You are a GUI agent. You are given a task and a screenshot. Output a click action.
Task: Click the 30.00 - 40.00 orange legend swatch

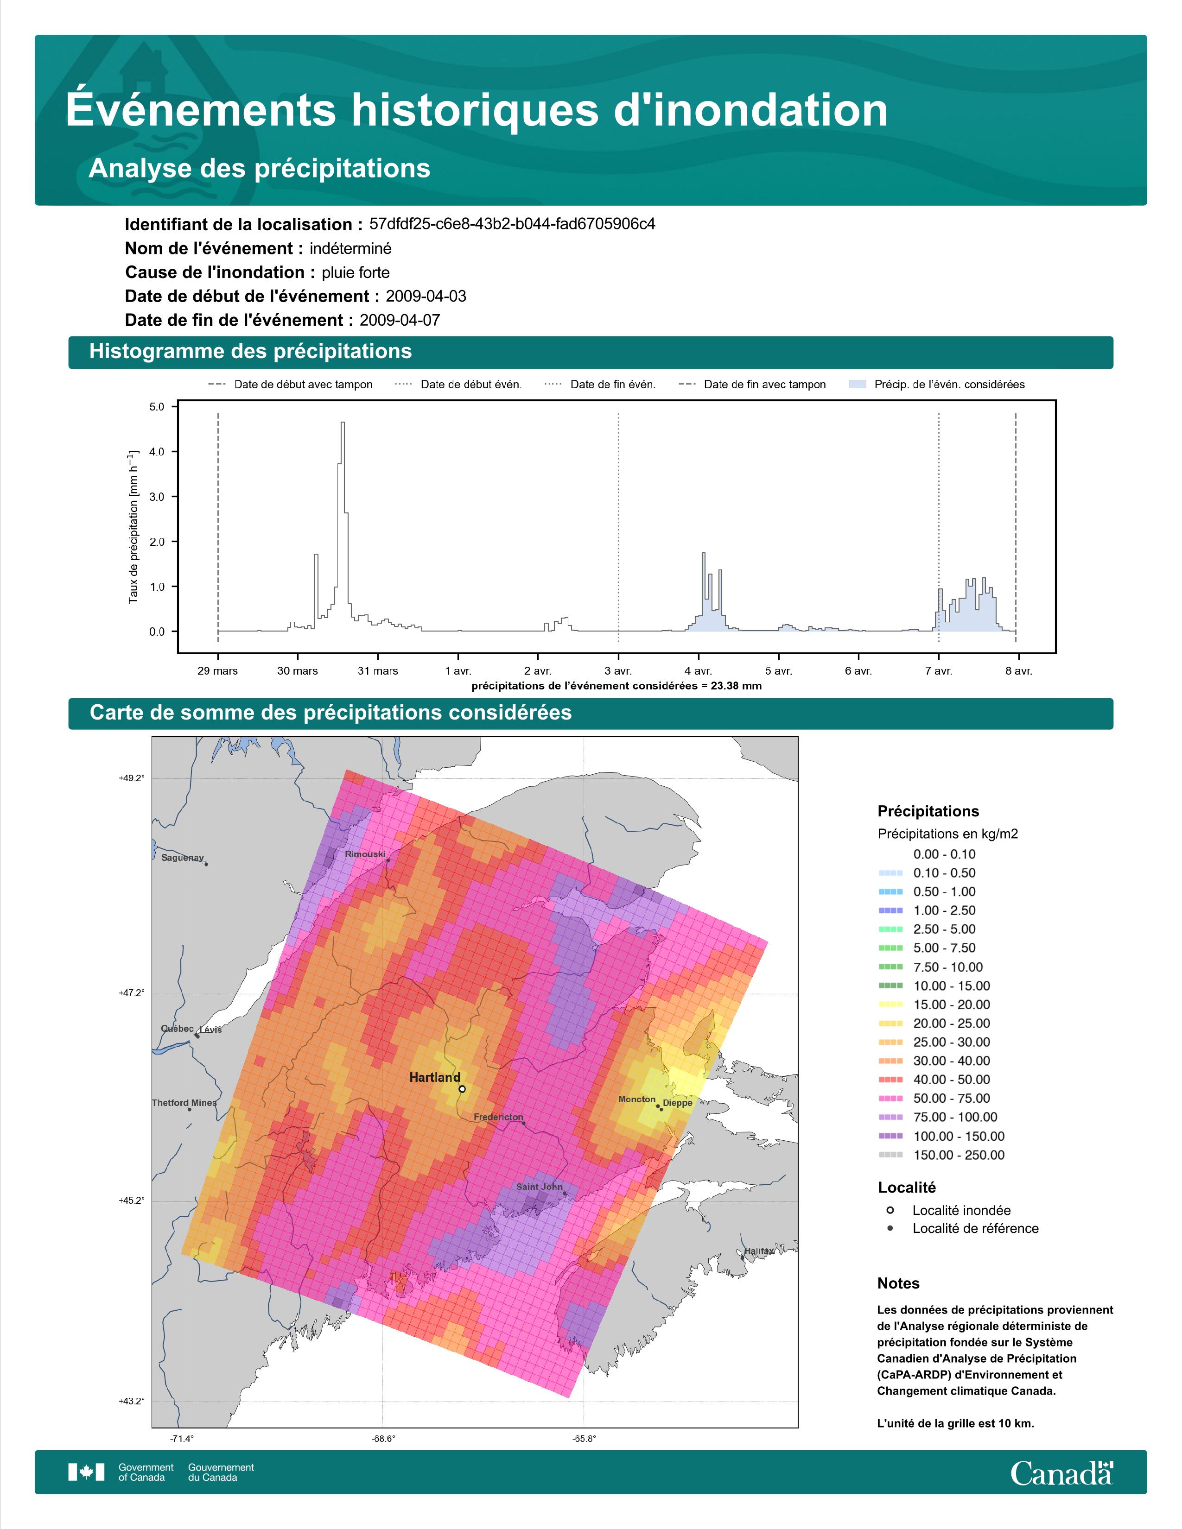point(890,1061)
